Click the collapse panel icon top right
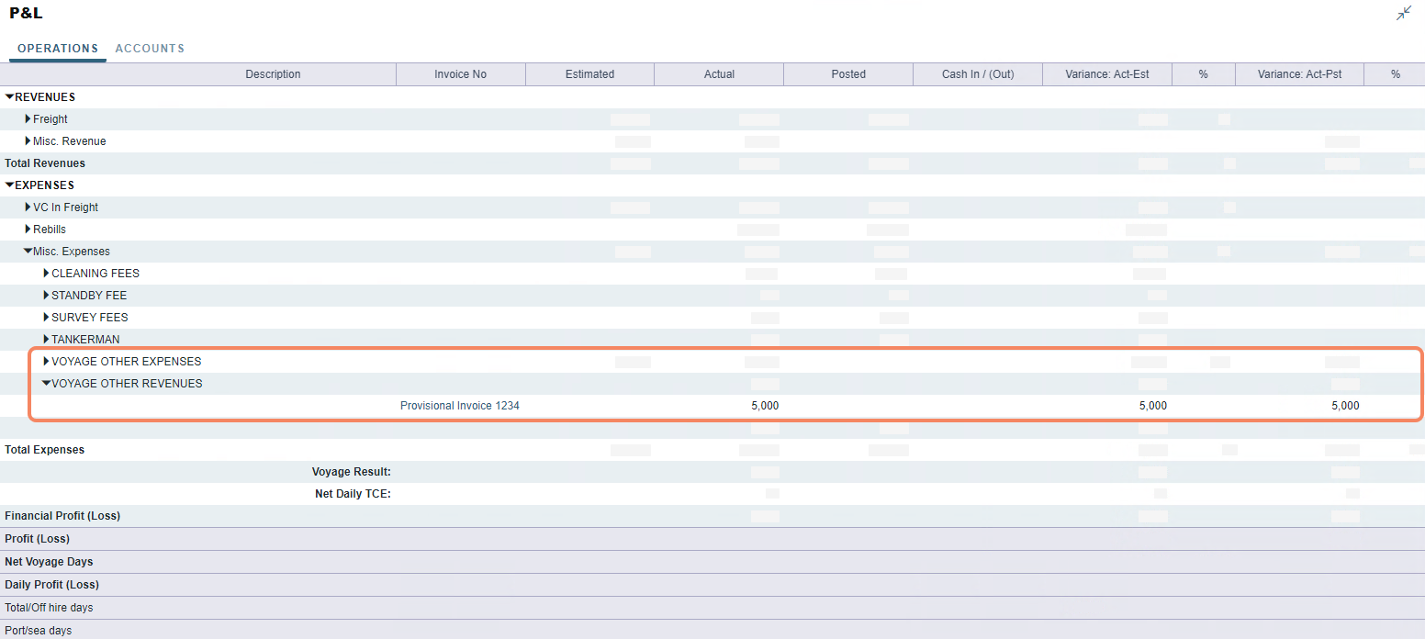 coord(1403,13)
